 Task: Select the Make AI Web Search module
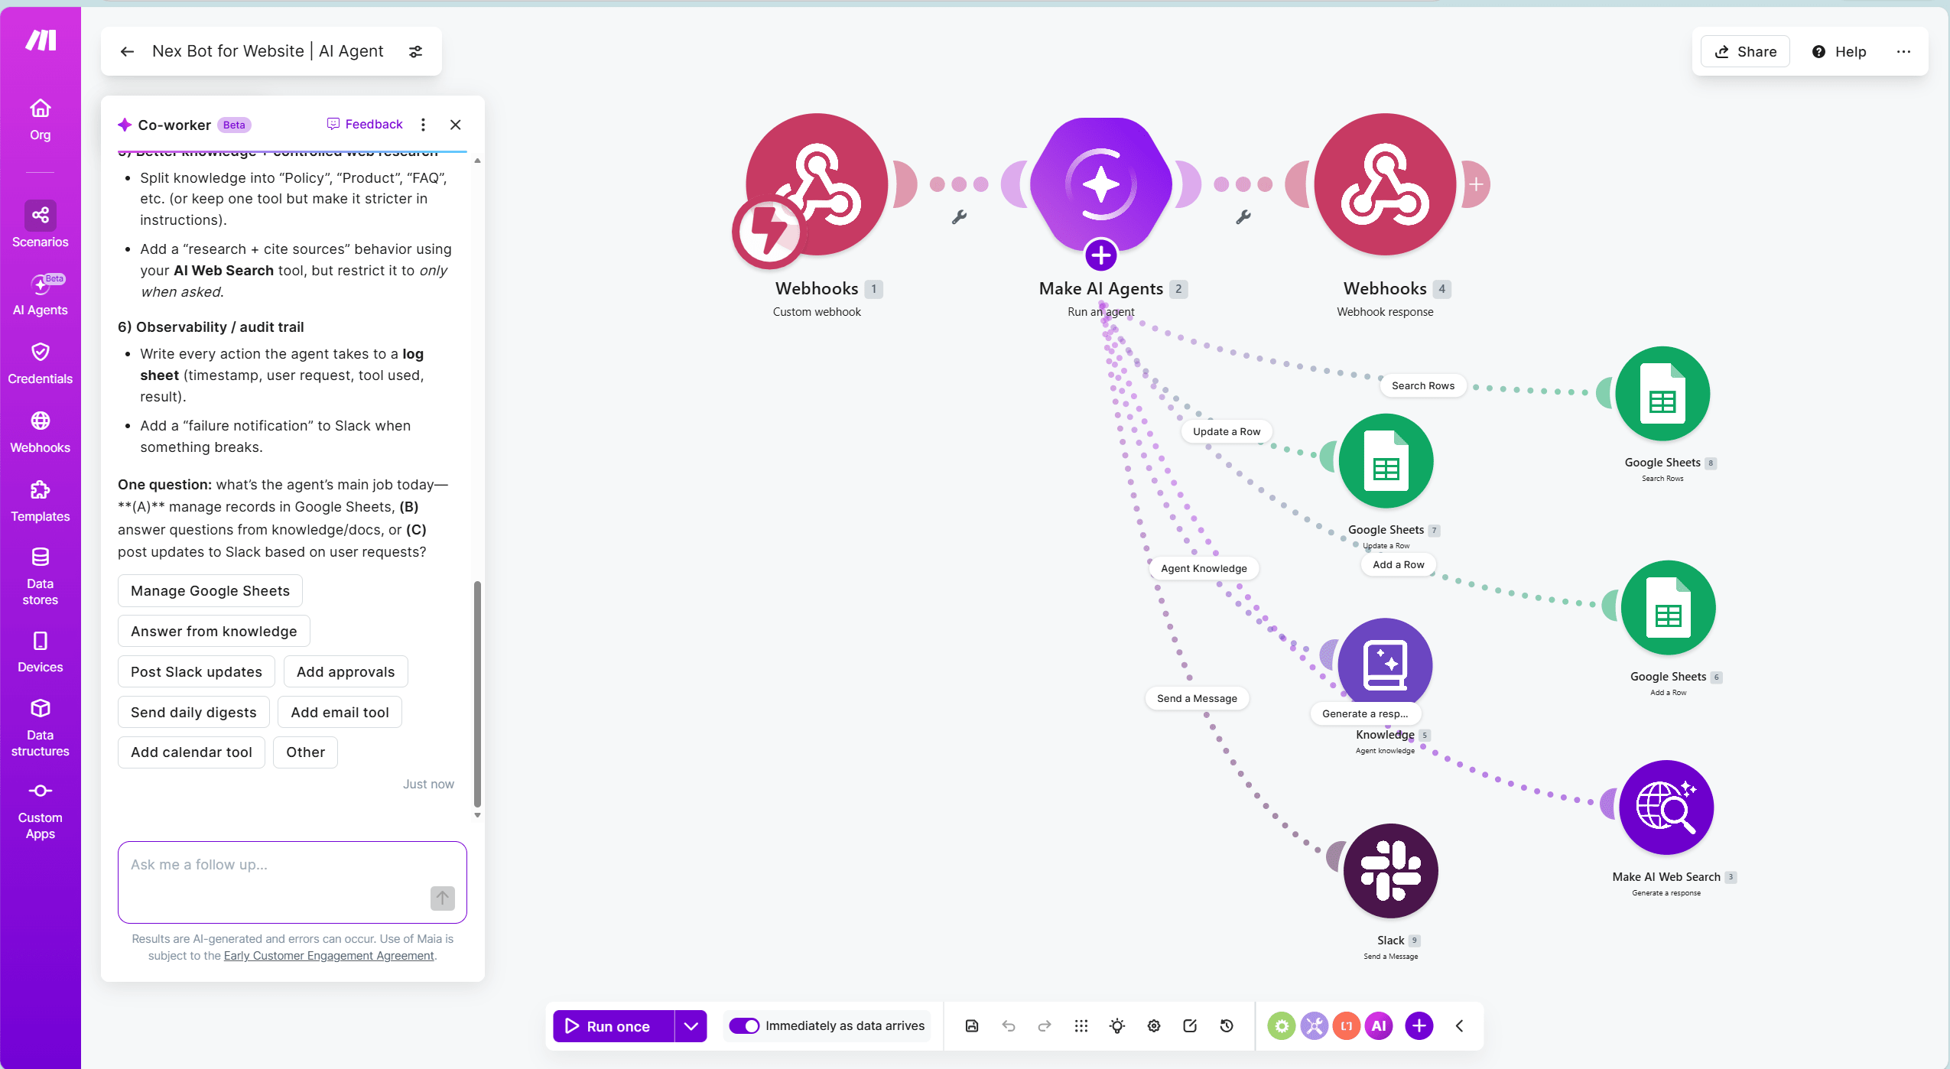(x=1666, y=807)
